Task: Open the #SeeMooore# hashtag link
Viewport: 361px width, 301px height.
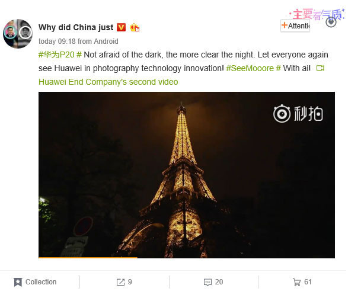Action: pos(254,68)
